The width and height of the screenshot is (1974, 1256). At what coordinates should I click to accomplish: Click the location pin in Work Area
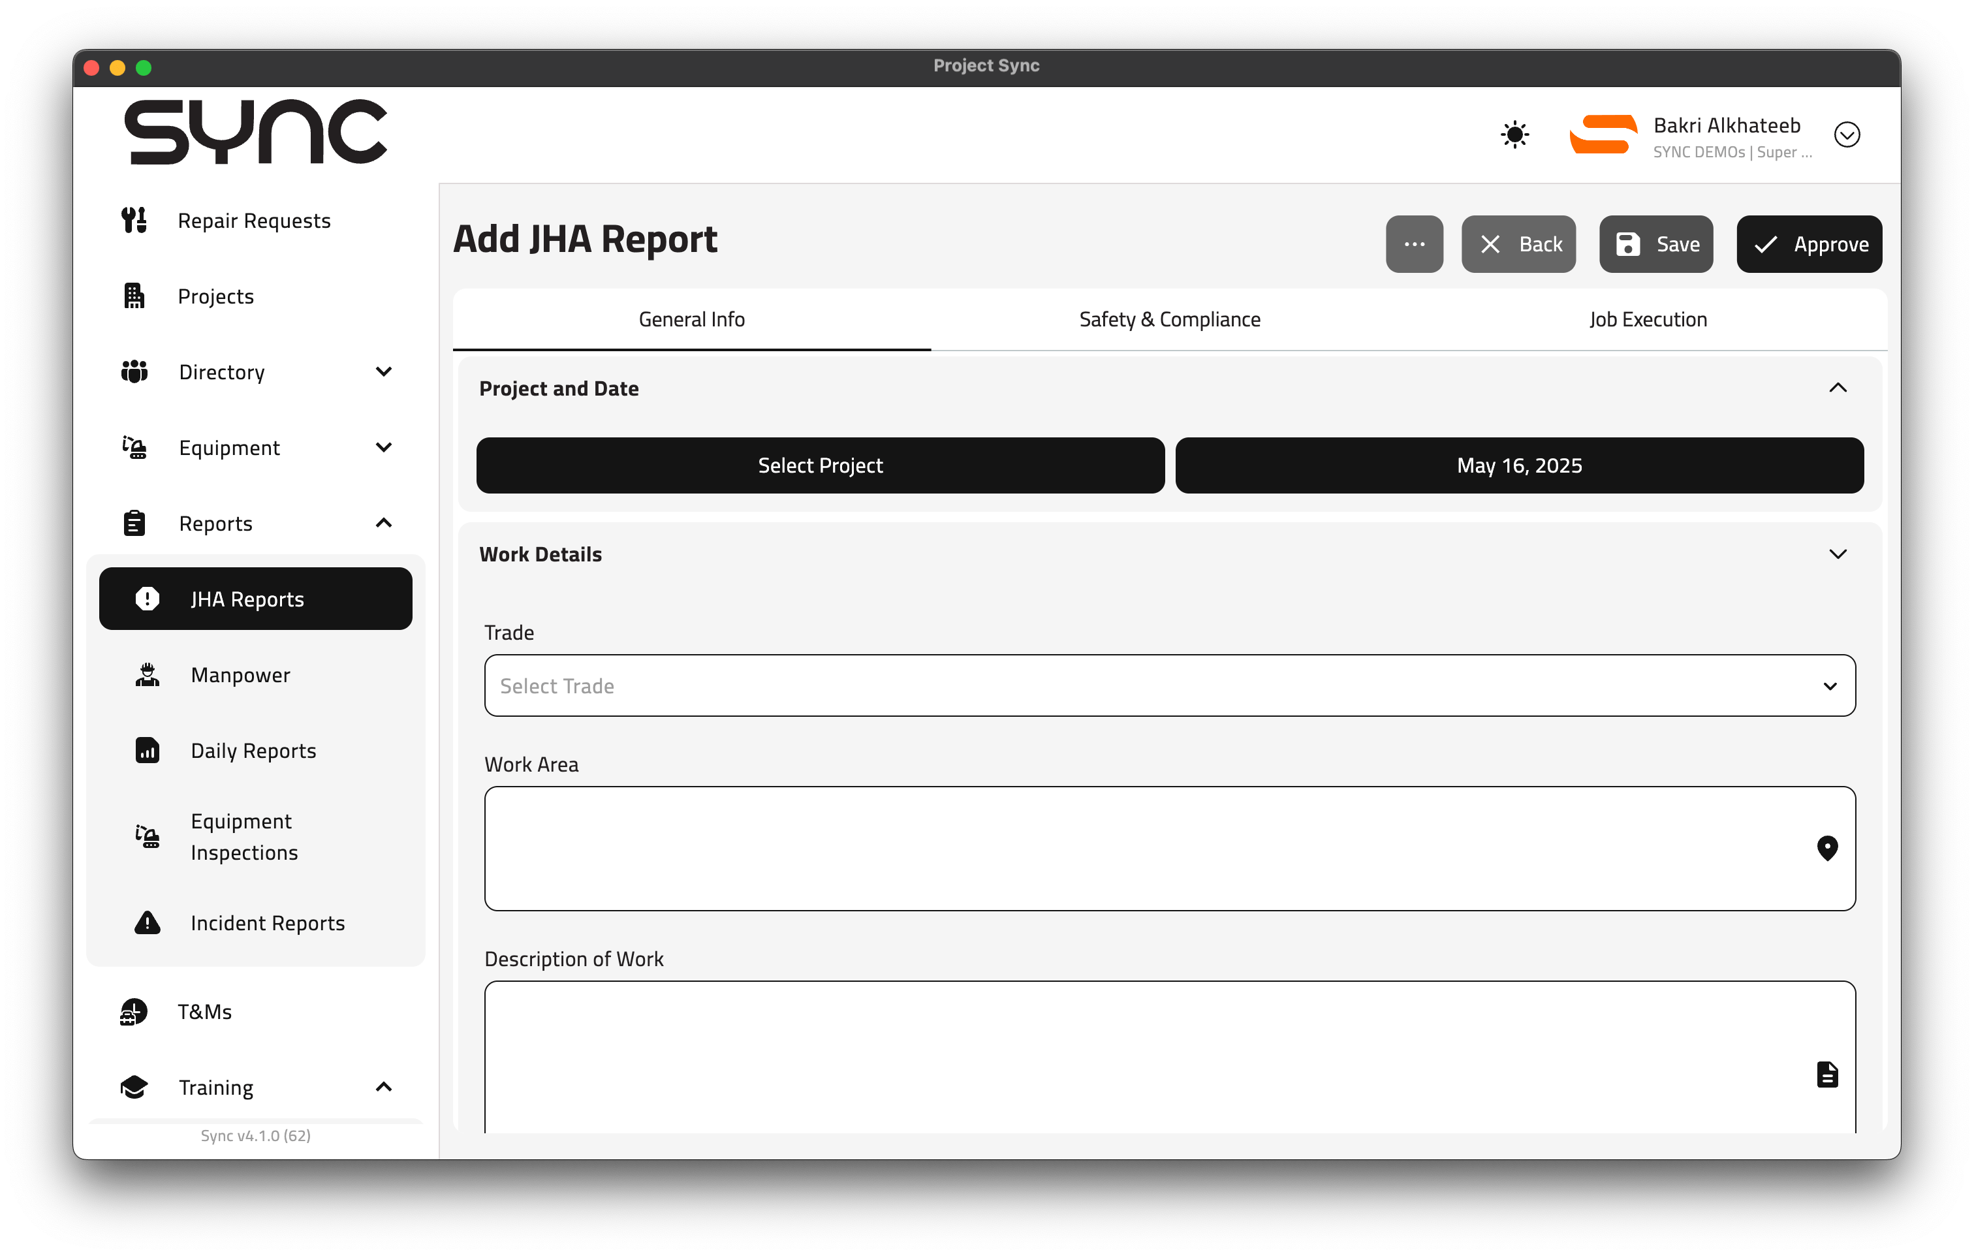click(1827, 849)
